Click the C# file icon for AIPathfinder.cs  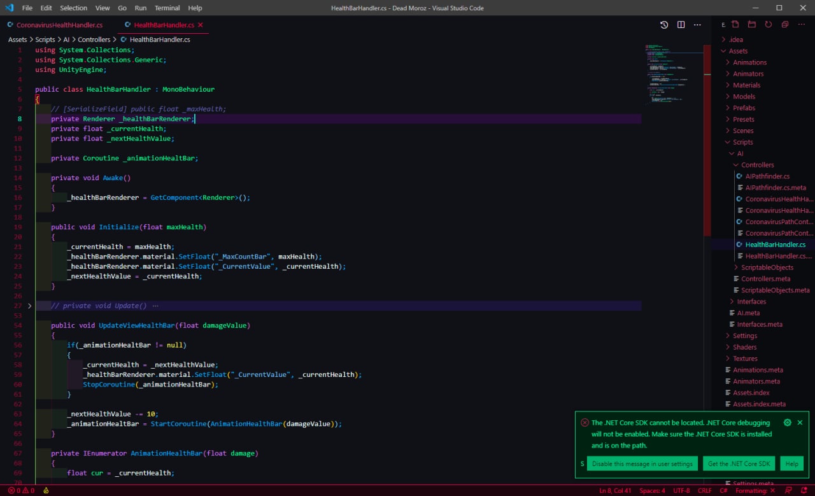(x=739, y=176)
